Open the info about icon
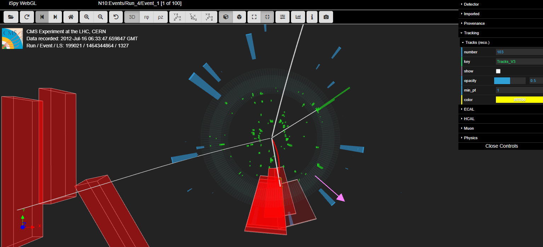Screen dimensions: 543x247 point(312,17)
